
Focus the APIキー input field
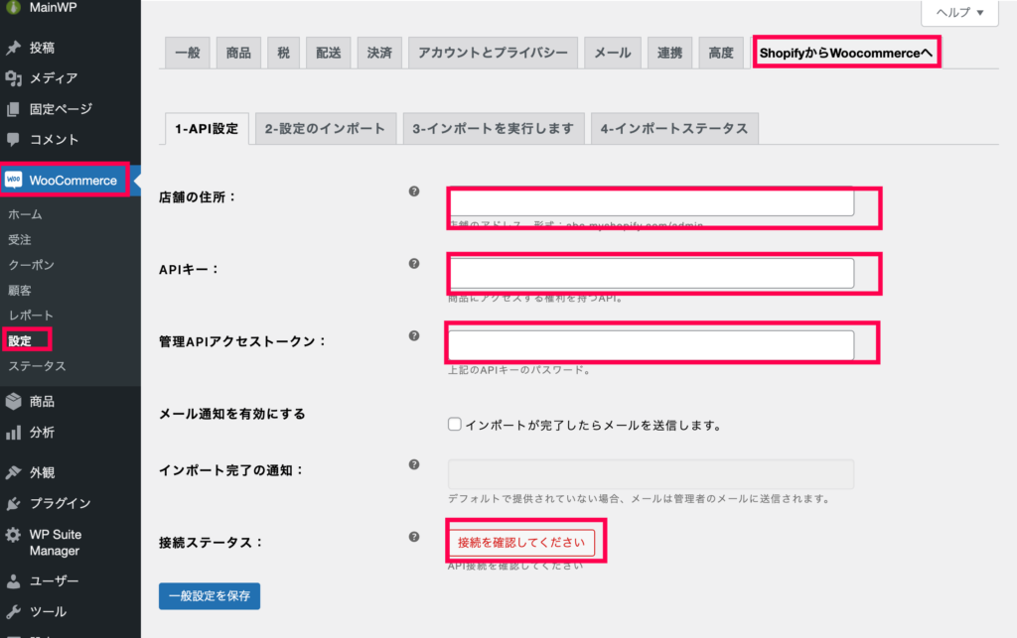point(652,273)
